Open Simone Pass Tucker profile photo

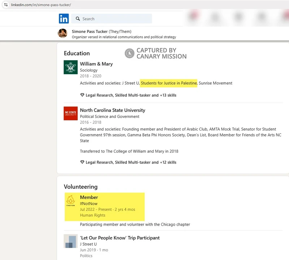pos(62,33)
